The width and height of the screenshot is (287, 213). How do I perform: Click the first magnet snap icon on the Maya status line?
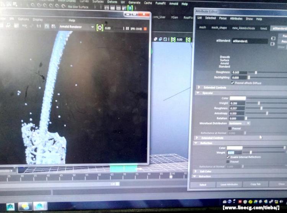coord(33,5)
